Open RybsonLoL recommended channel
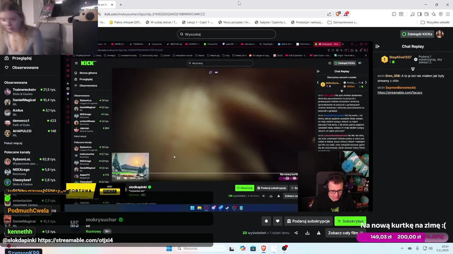Screen dimensions: 453x254 (x=30, y=161)
